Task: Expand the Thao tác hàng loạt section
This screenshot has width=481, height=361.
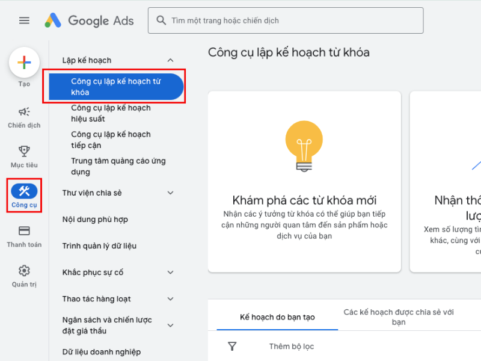Action: [170, 298]
